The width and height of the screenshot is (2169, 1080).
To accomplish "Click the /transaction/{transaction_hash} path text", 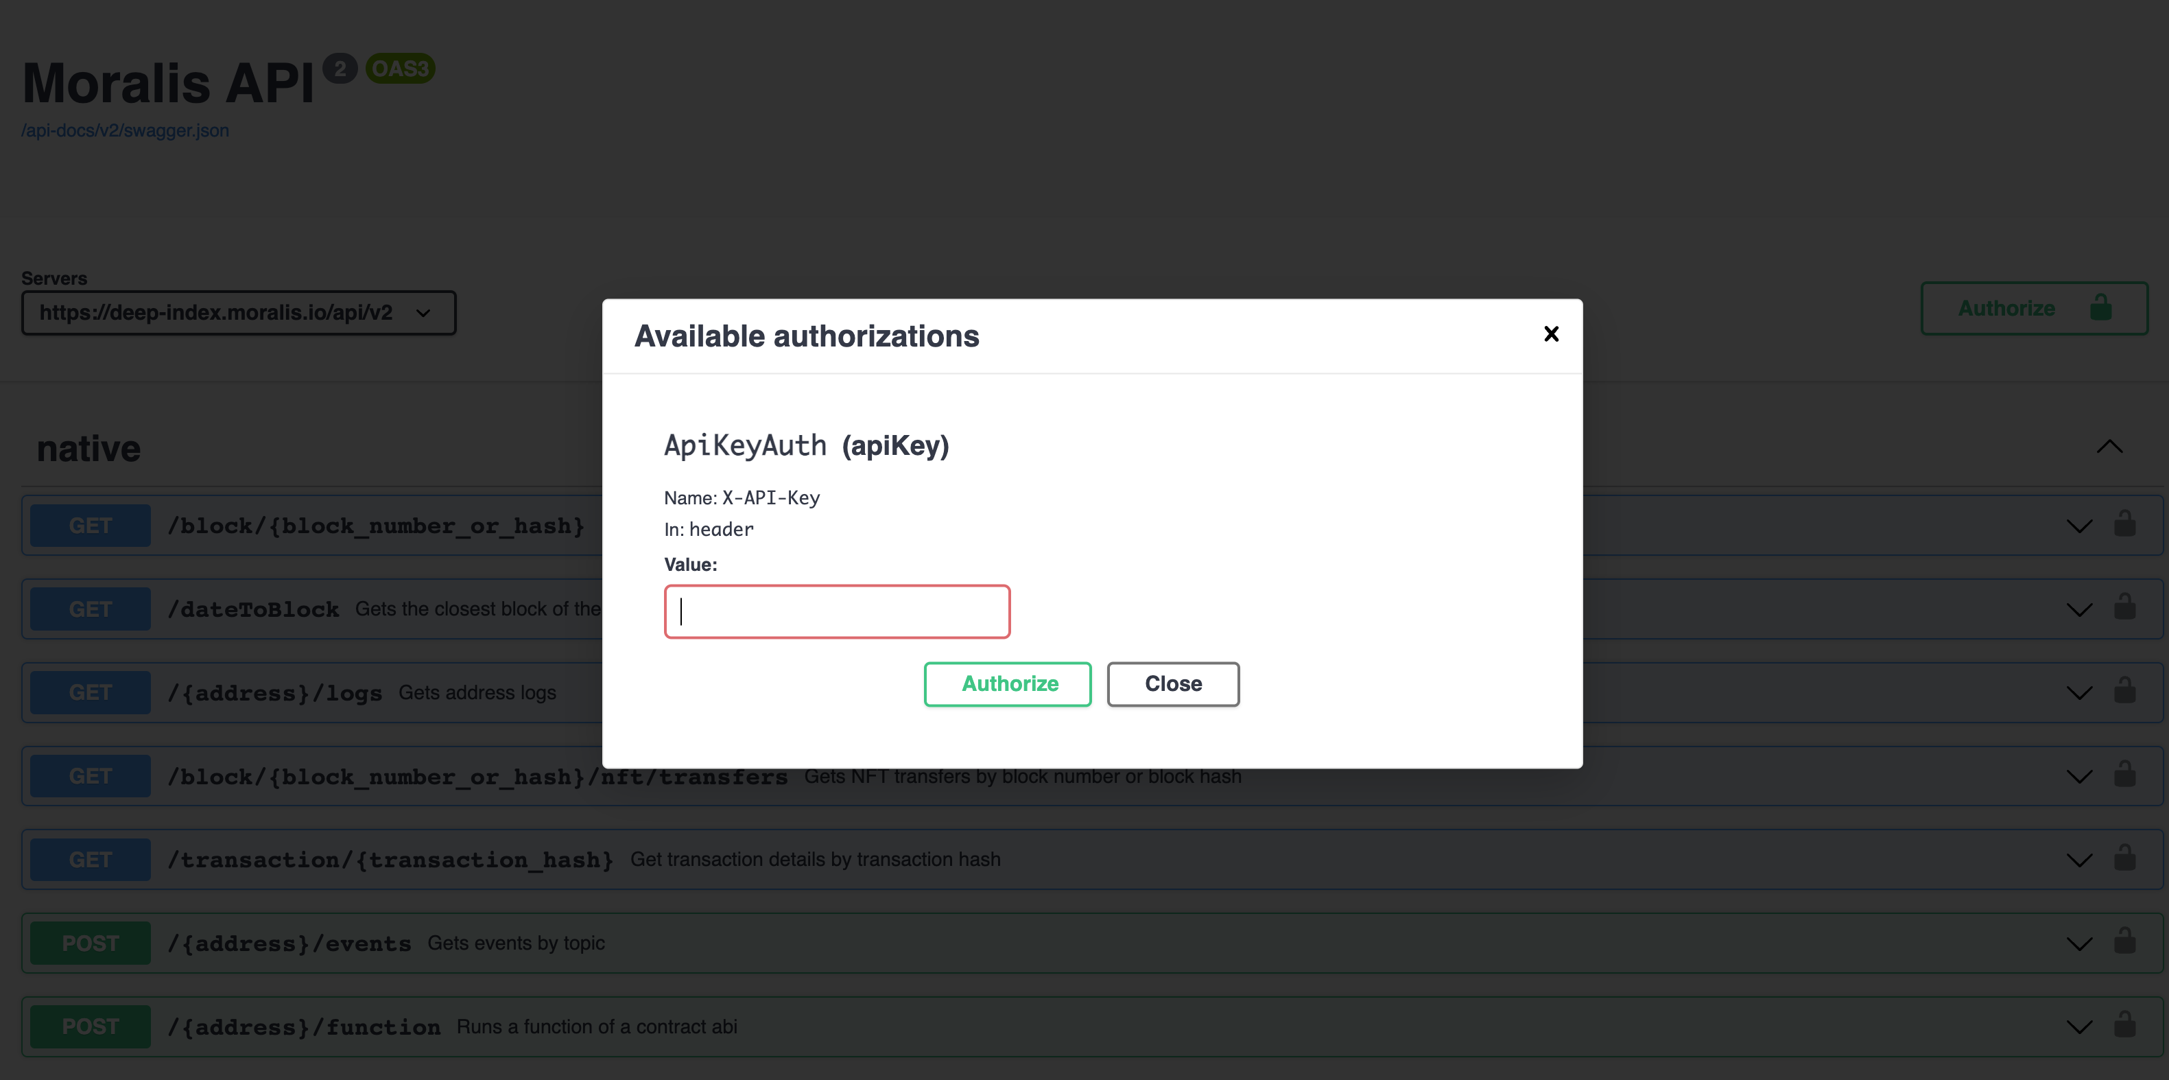I will point(390,859).
